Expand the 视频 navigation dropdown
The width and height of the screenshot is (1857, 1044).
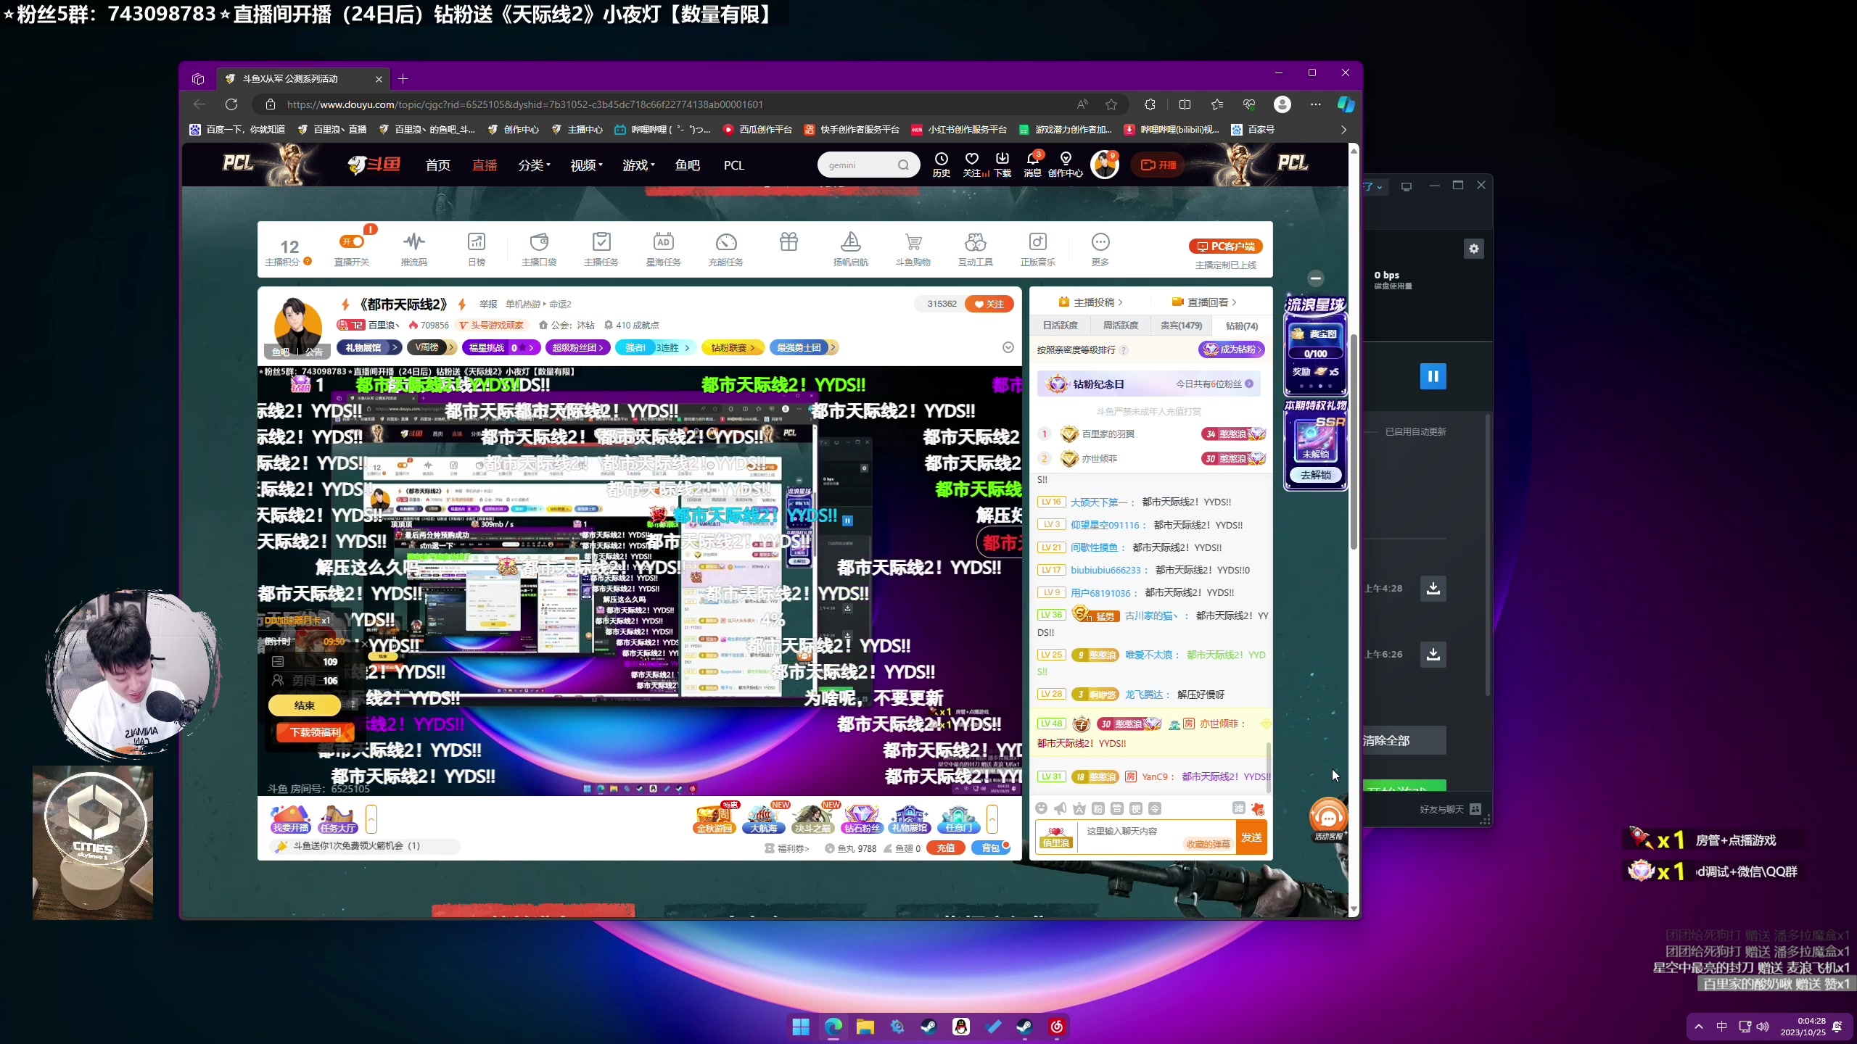(586, 165)
